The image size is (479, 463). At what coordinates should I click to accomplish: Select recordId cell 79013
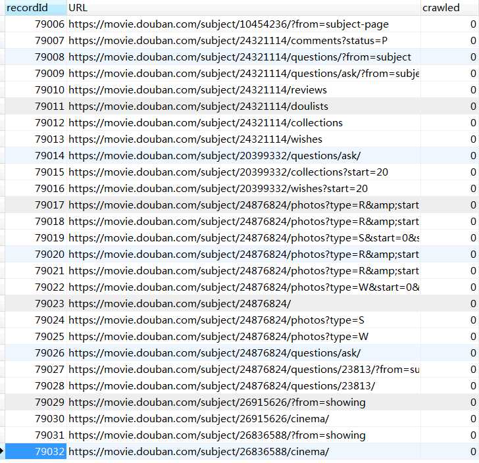(x=36, y=139)
